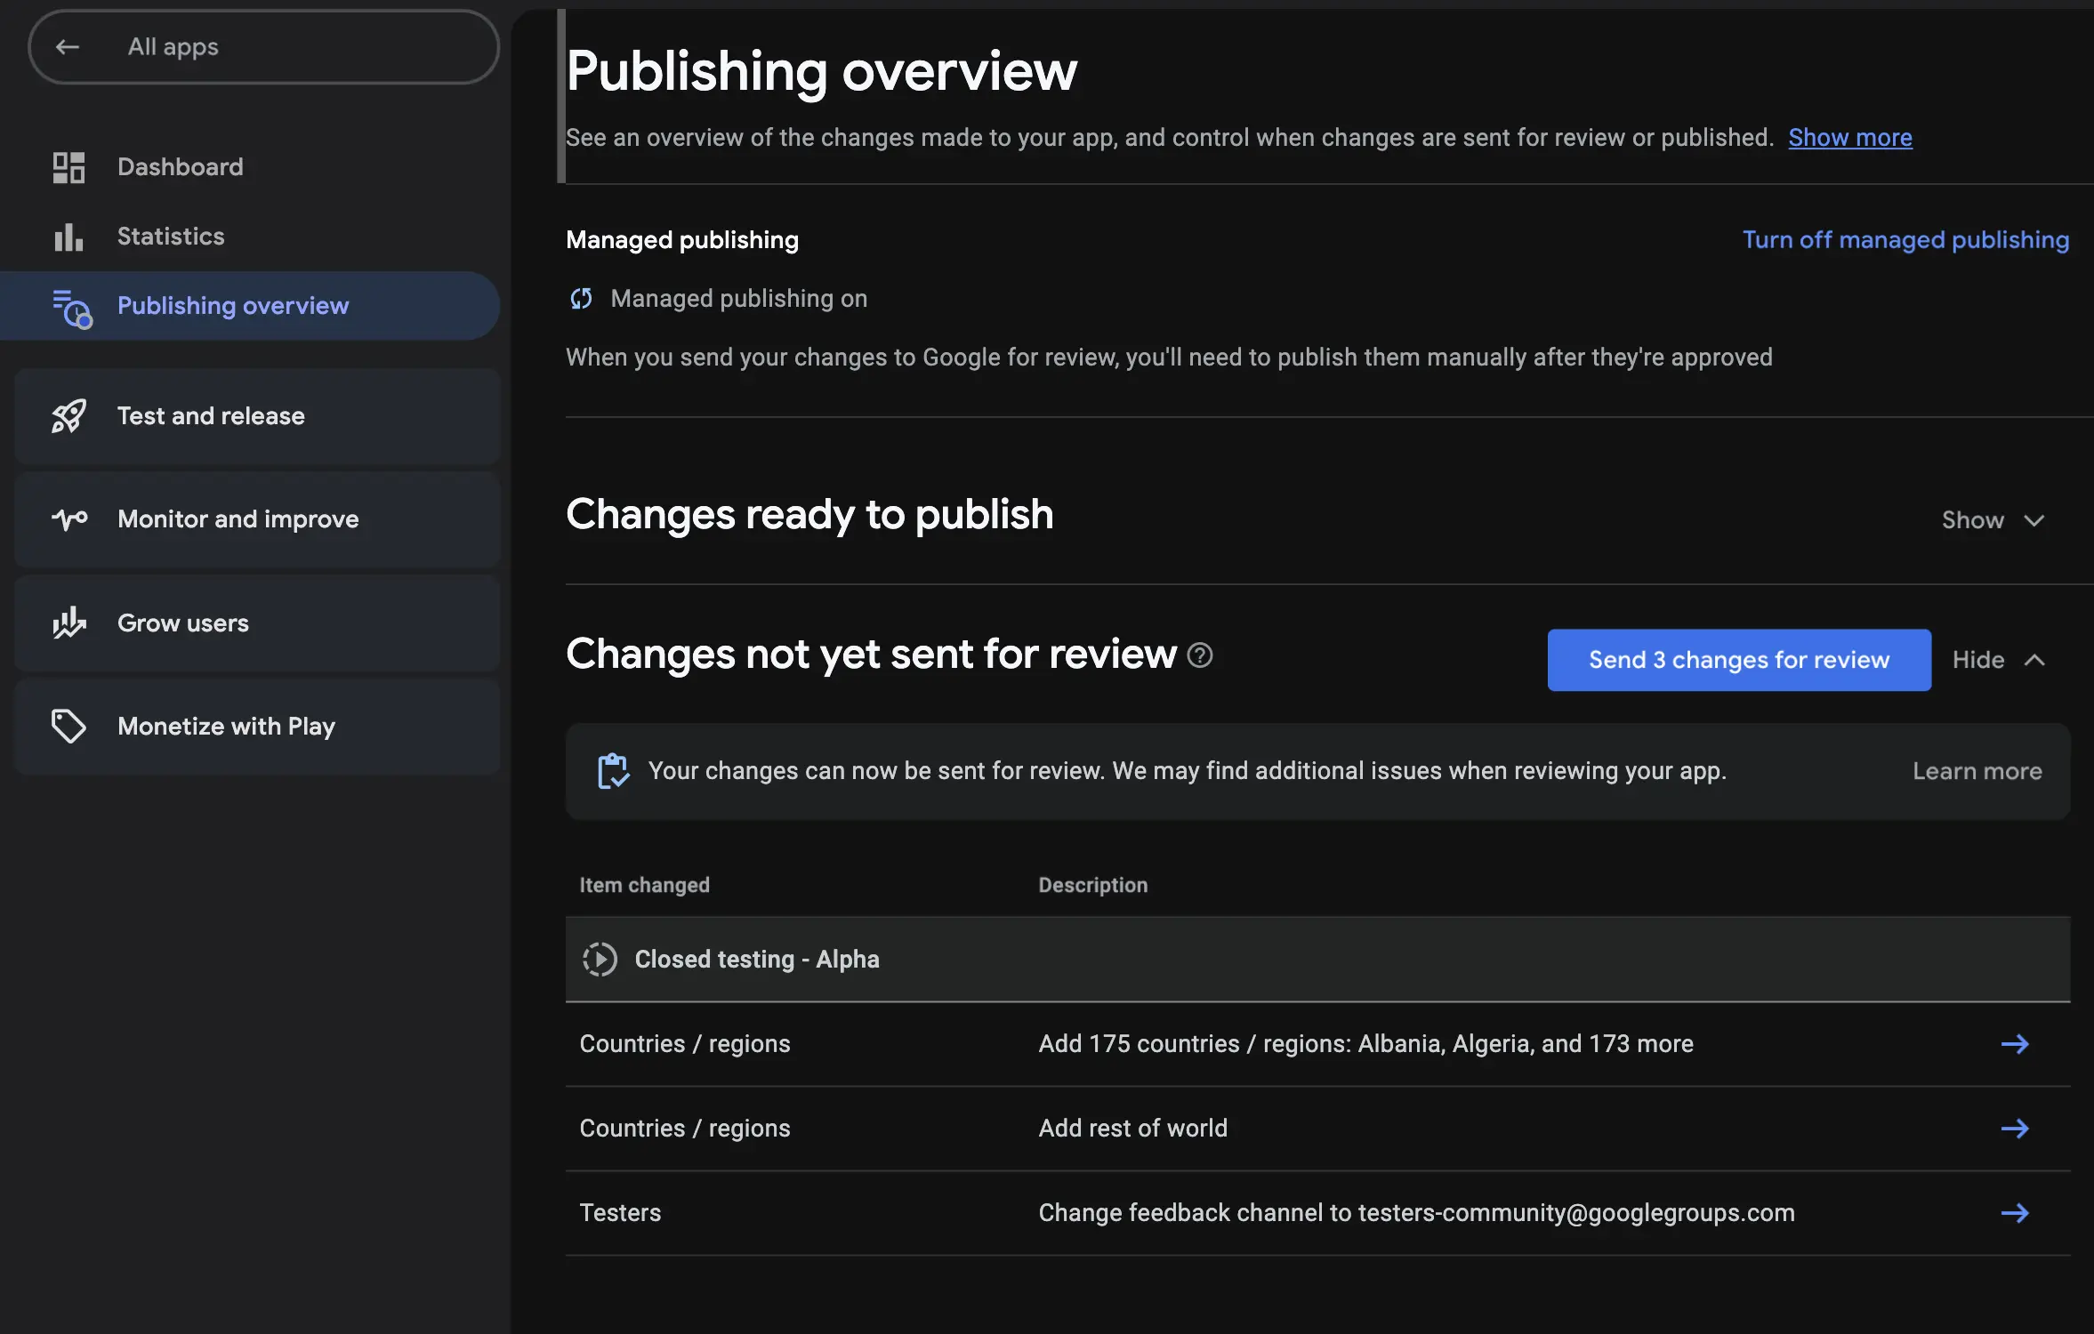Click the rocket icon for Test and release
This screenshot has height=1334, width=2094.
(x=68, y=416)
